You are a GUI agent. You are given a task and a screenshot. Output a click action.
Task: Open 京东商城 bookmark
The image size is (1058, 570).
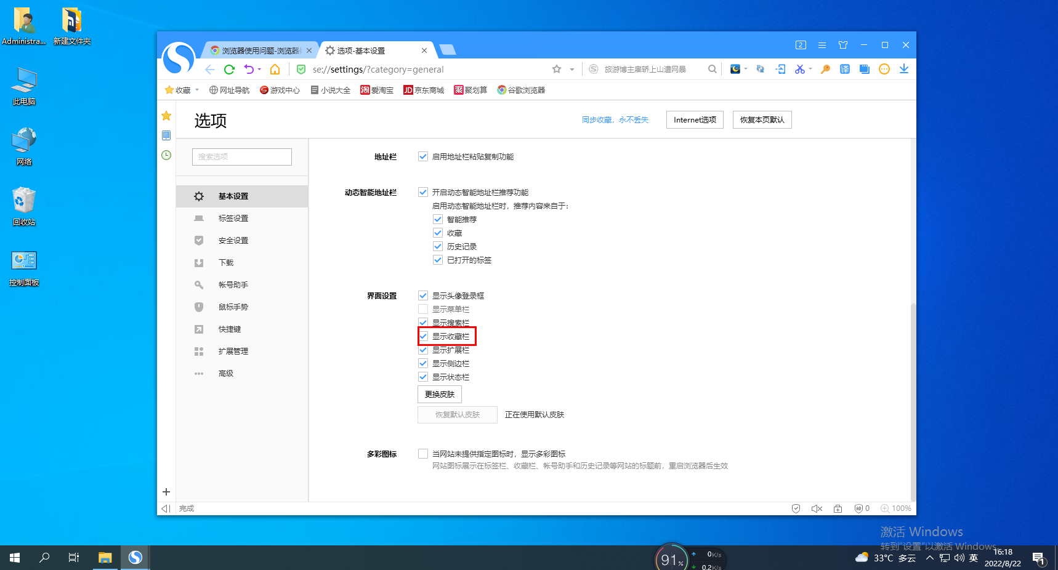[x=424, y=90]
